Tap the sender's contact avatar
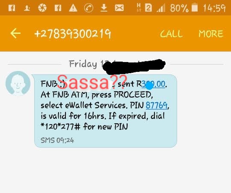This screenshot has width=231, height=193. click(x=18, y=83)
